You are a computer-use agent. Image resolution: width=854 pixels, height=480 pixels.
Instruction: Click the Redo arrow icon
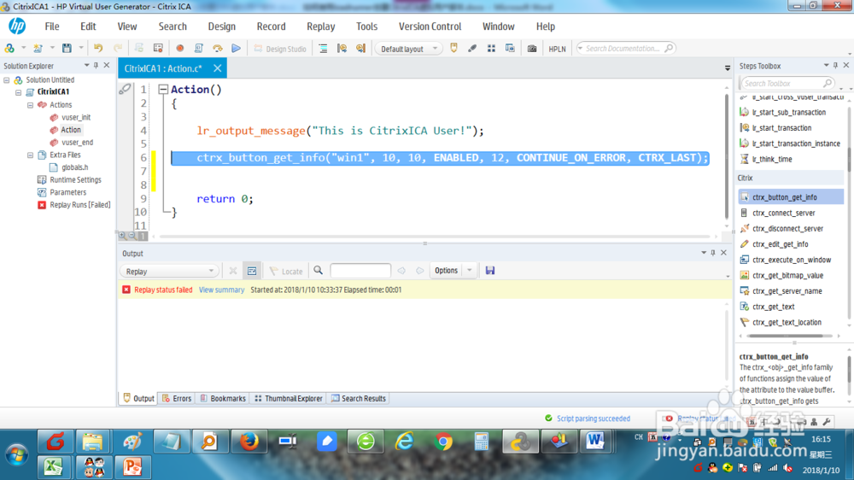click(x=118, y=49)
